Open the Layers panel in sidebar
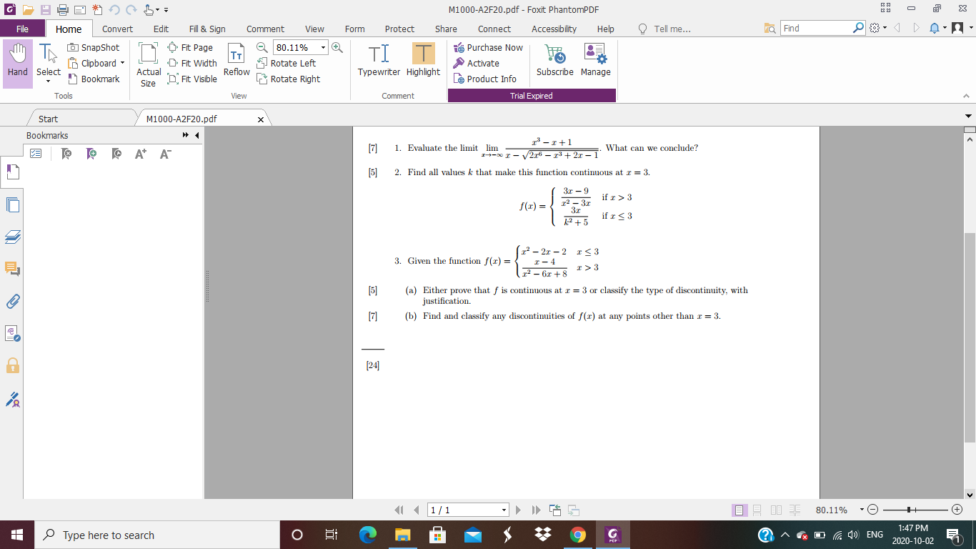976x549 pixels. [12, 237]
